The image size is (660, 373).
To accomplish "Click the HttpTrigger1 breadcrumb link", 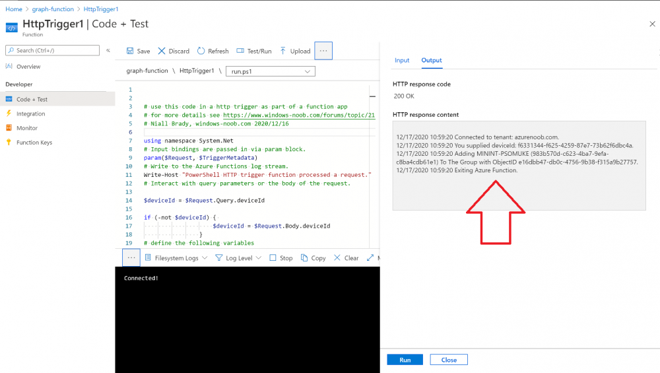I will (x=101, y=9).
